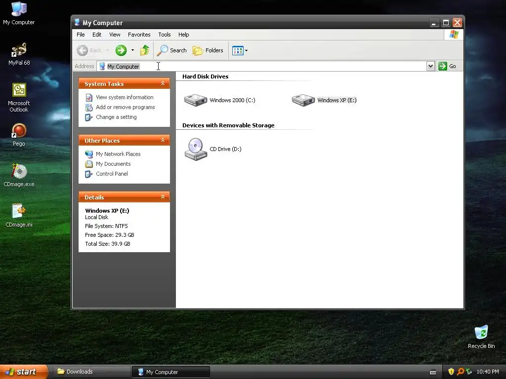This screenshot has width=506, height=379.
Task: Click the orange magnifier tray icon
Action: [461, 372]
